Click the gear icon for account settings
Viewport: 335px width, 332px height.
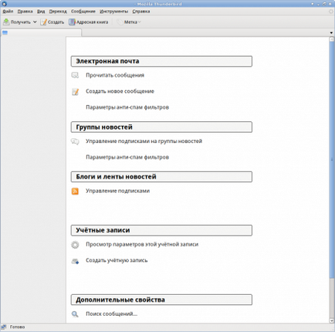point(75,245)
